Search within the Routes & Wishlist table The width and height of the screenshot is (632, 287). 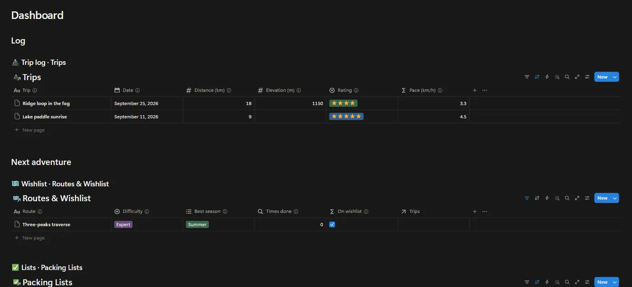[567, 198]
